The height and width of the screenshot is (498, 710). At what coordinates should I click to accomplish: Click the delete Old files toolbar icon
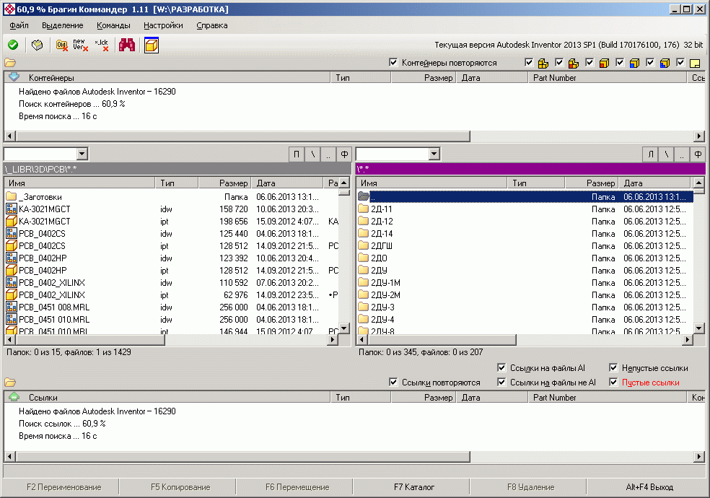(61, 45)
